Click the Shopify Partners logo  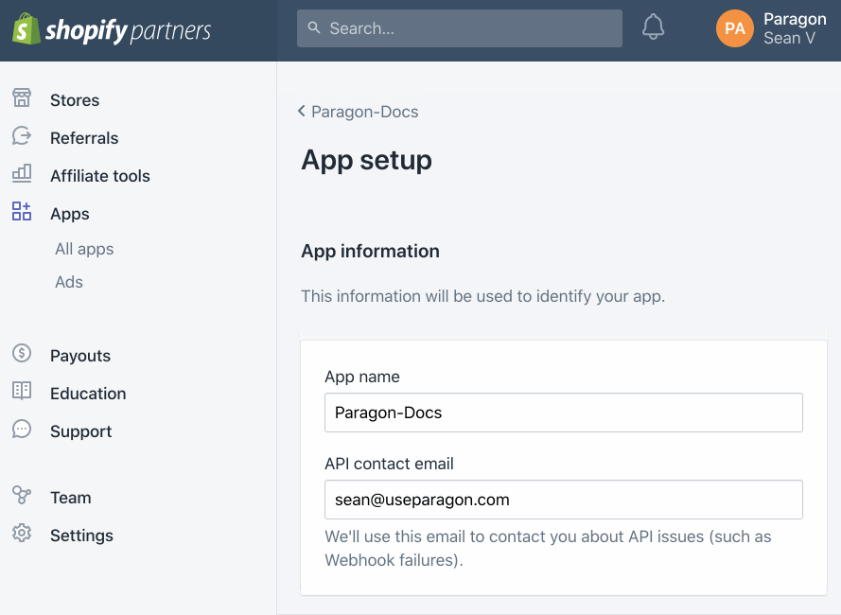pos(112,29)
